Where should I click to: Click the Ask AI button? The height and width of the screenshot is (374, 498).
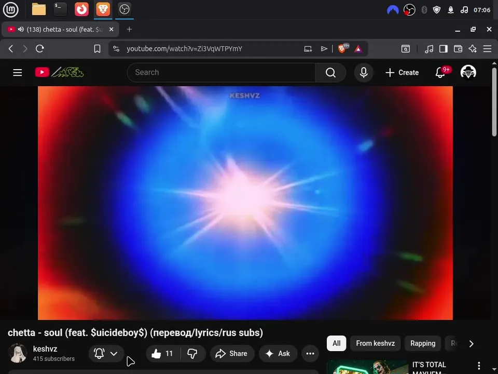pyautogui.click(x=278, y=353)
